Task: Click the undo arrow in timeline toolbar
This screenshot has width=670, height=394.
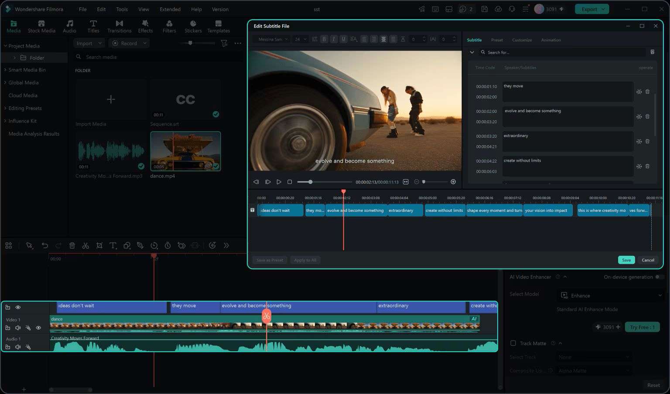Action: [x=44, y=246]
